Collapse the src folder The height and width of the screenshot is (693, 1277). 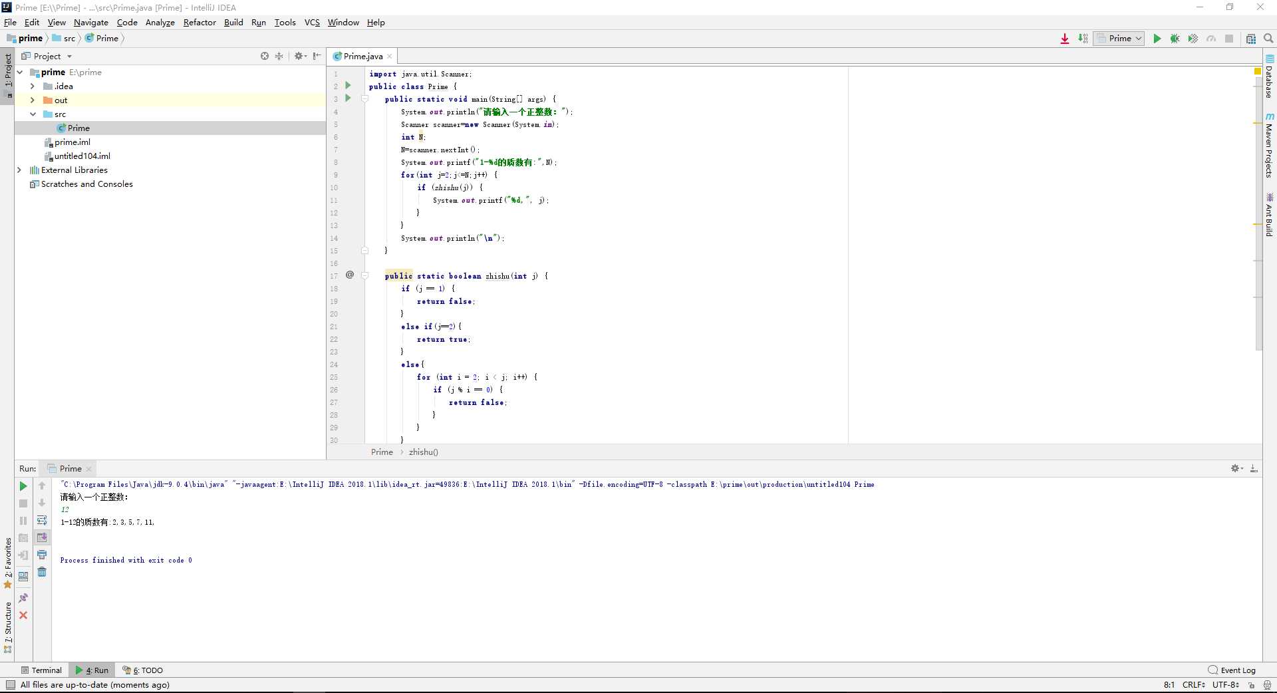[x=33, y=114]
